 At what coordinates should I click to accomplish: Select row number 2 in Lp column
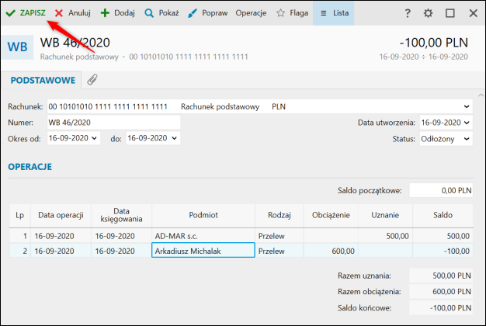(20, 251)
